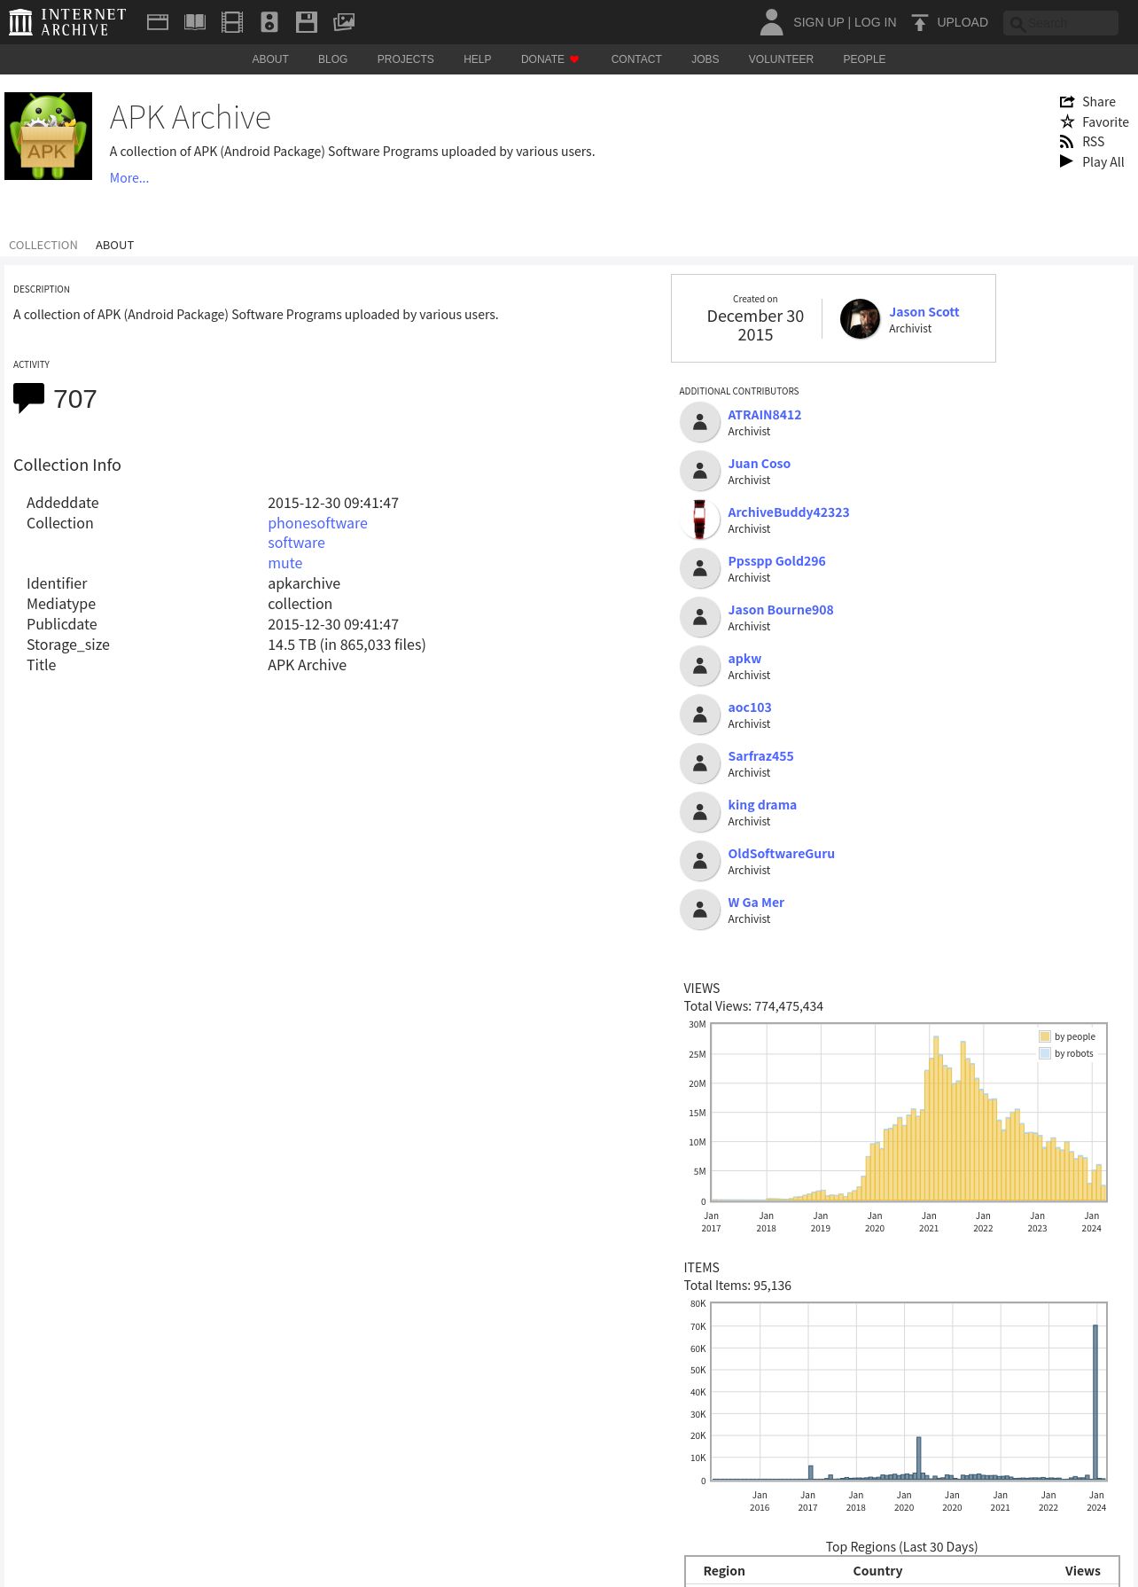Click the upload arrow icon
This screenshot has height=1587, width=1138.
point(920,22)
